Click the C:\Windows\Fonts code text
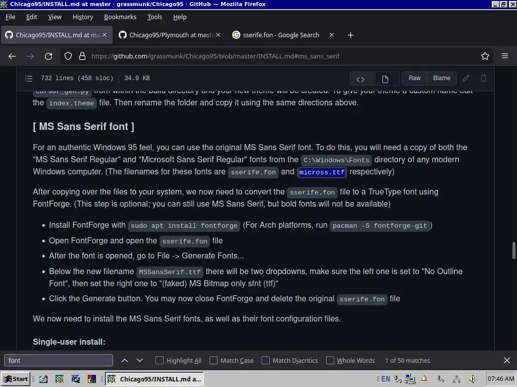 (x=336, y=160)
